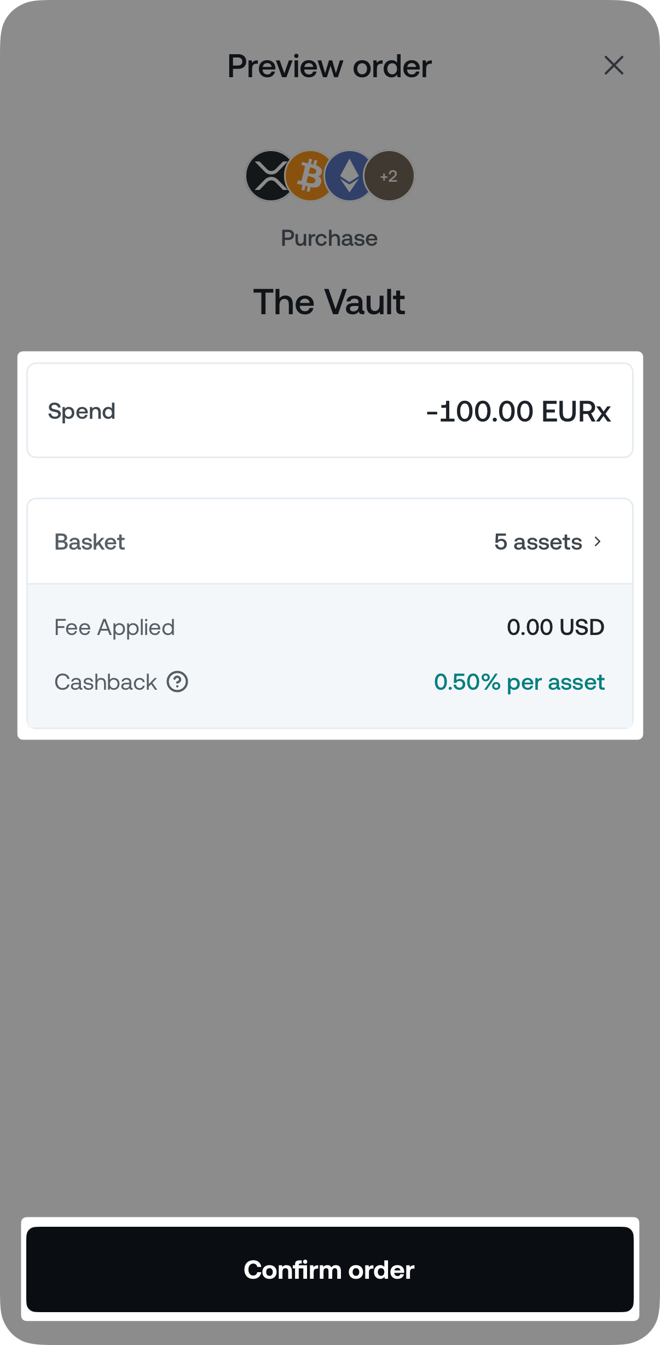Image resolution: width=660 pixels, height=1345 pixels.
Task: Select the Basket row label
Action: 90,542
